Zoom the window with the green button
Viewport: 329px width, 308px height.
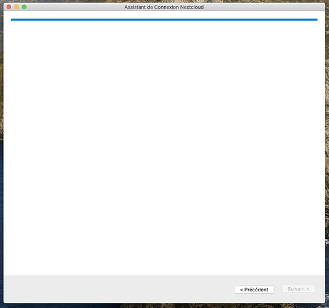(x=24, y=7)
